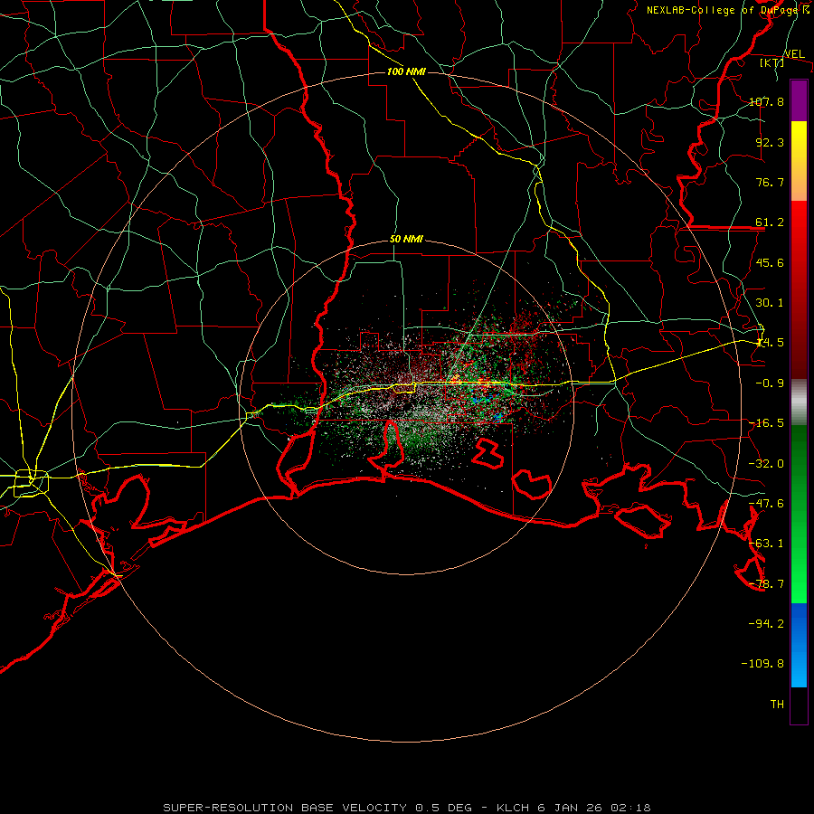Screen dimensions: 814x814
Task: Click the 45.6 legend value
Action: click(770, 262)
